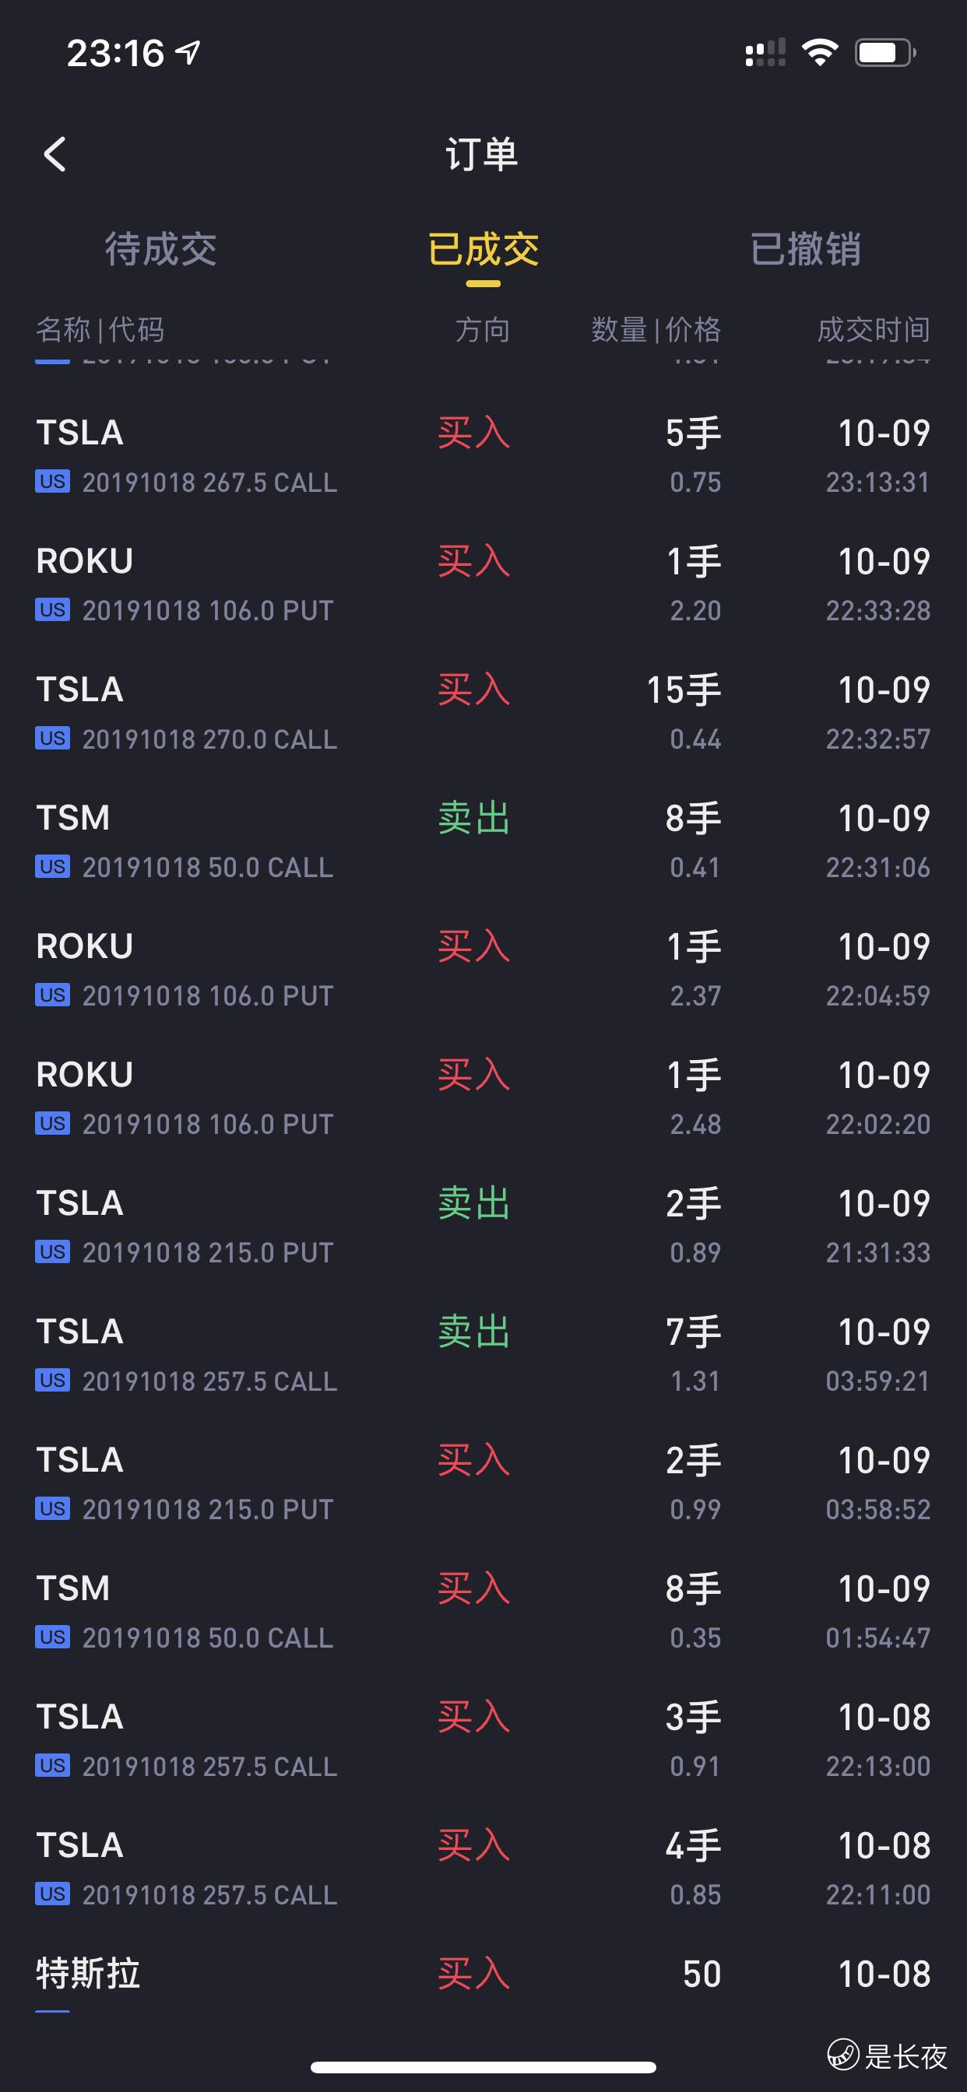Switch to the 待成交 tab
Screen dimensions: 967x2092
[x=160, y=249]
